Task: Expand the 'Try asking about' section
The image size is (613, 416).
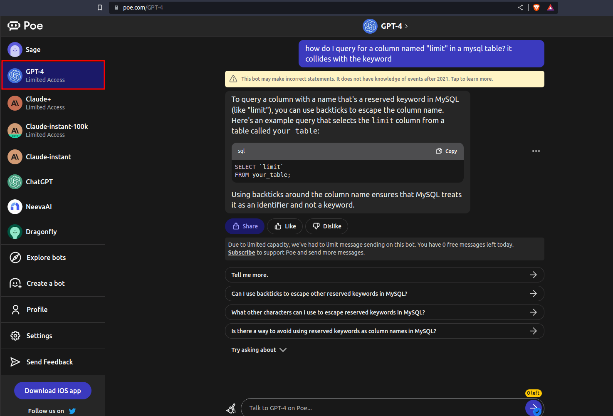Action: (259, 350)
